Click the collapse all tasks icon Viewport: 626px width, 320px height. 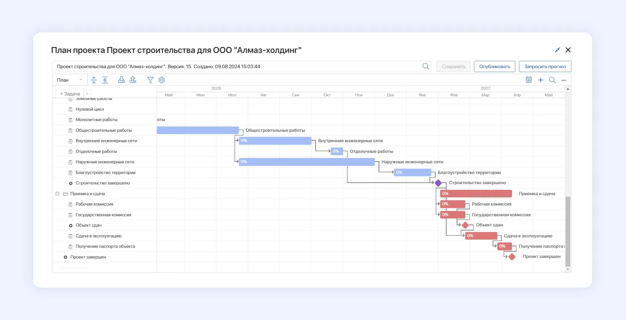coord(94,80)
